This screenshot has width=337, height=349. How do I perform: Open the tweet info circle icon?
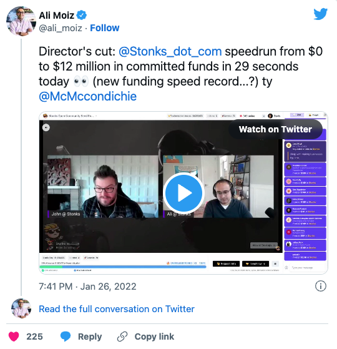[x=321, y=286]
